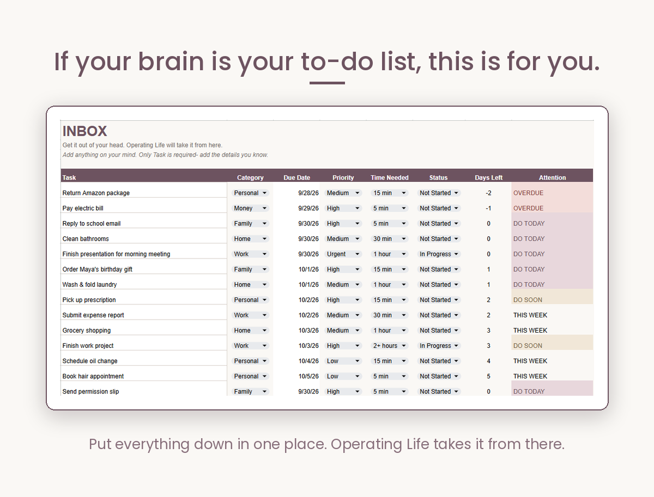Open Priority dropdown for Pay electric bill
The height and width of the screenshot is (497, 654).
point(343,208)
